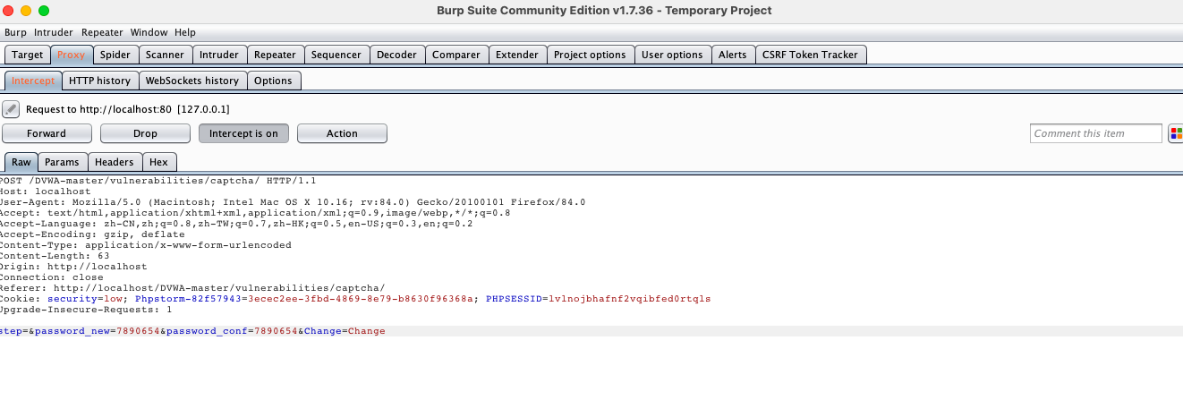The width and height of the screenshot is (1183, 400).
Task: Forward the intercepted request
Action: click(x=47, y=133)
